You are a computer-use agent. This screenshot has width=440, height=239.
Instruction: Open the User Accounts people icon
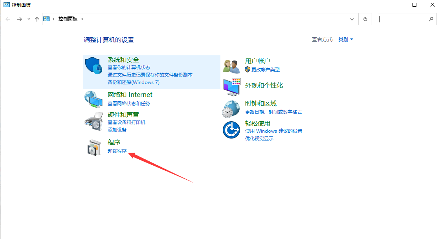(x=231, y=66)
